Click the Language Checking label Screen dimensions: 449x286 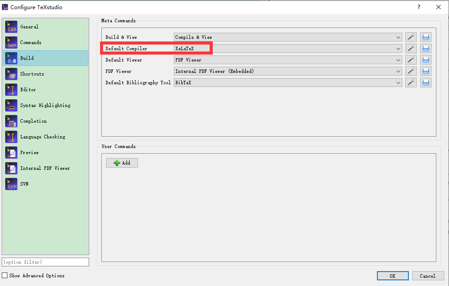(x=43, y=137)
